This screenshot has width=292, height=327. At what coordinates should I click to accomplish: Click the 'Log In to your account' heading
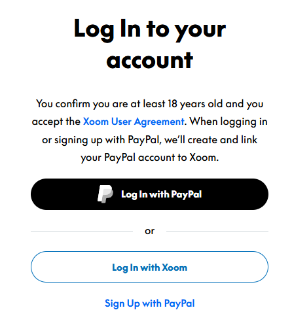tap(150, 44)
